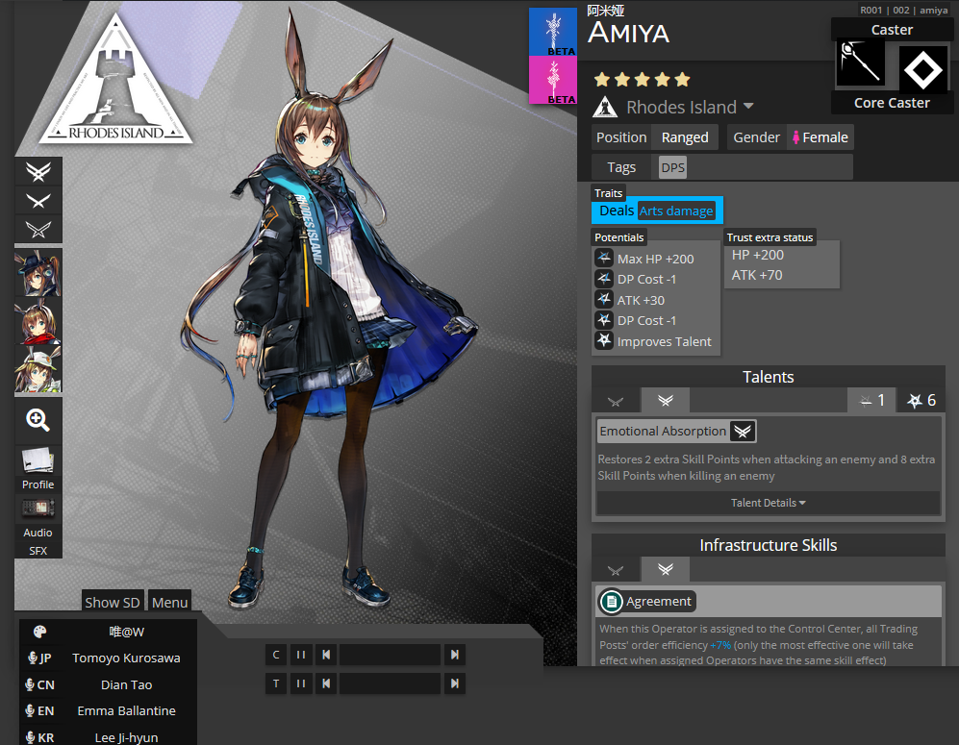Viewport: 959px width, 745px height.
Task: Click the Rhodes Island large logo
Action: (x=115, y=82)
